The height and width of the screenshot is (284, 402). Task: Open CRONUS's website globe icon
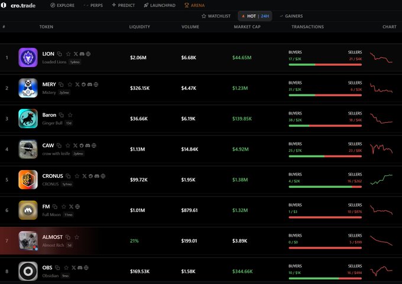click(x=103, y=176)
